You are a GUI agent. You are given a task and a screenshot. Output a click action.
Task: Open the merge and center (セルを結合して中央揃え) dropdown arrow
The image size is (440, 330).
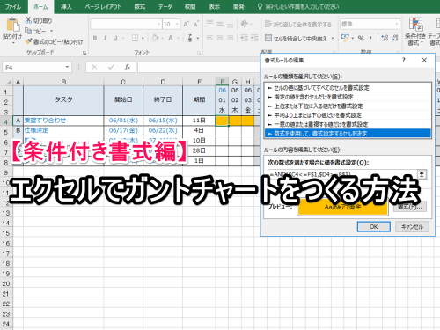(333, 38)
